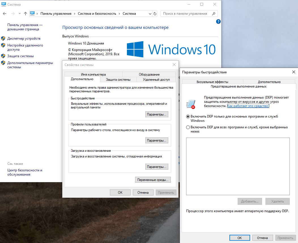Switch to the Визуальные эффекты tab
298x243 pixels.
click(x=212, y=82)
